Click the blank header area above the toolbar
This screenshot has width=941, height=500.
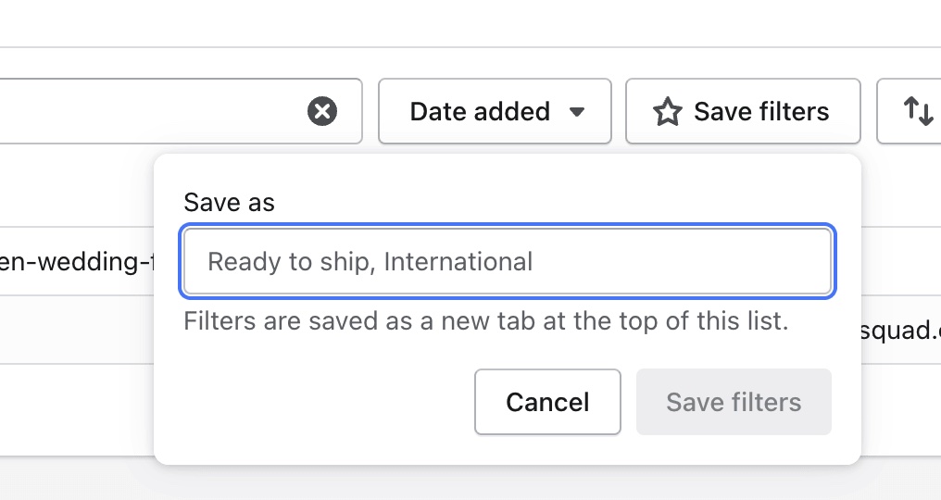point(470,23)
